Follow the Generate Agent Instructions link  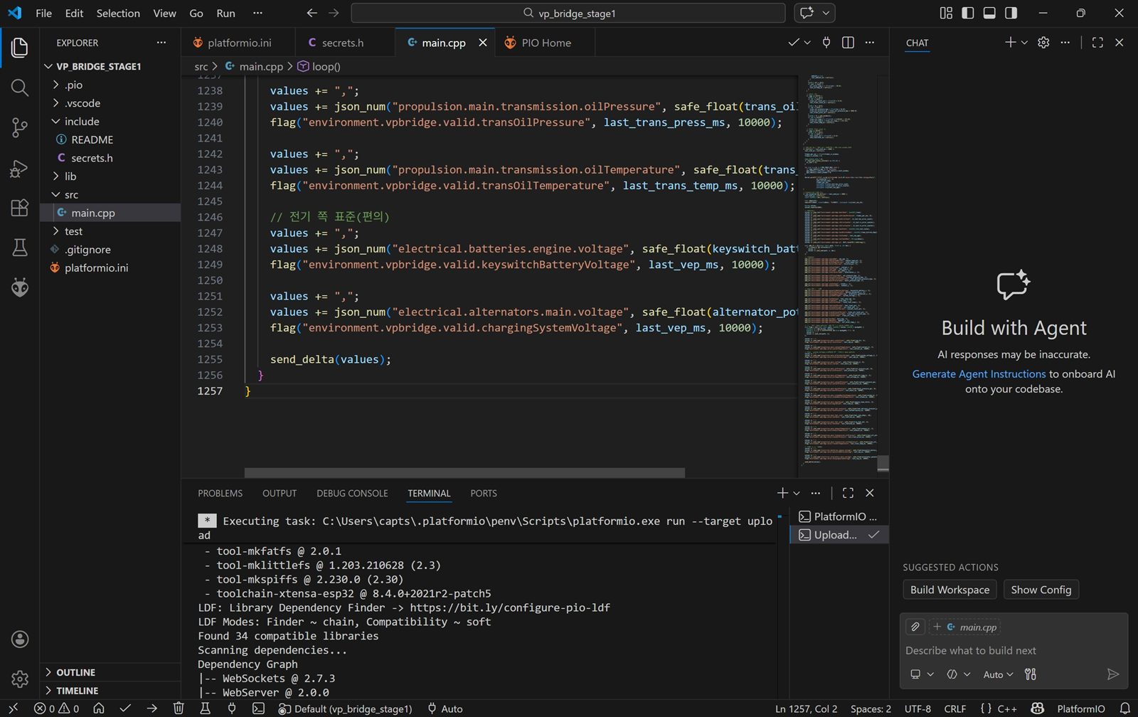click(x=978, y=373)
